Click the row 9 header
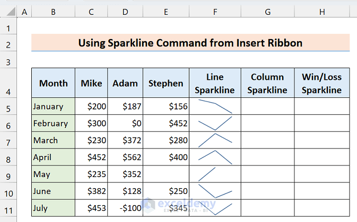The height and width of the screenshot is (222, 357). tap(9, 174)
